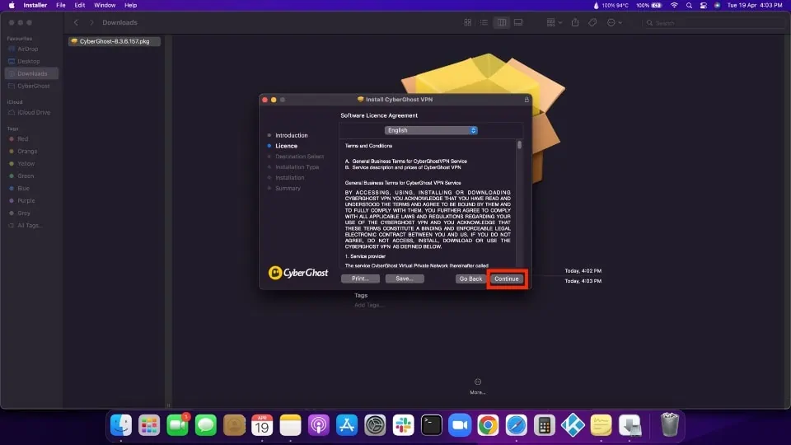Open Kodi from the Dock
The width and height of the screenshot is (791, 445).
point(573,425)
